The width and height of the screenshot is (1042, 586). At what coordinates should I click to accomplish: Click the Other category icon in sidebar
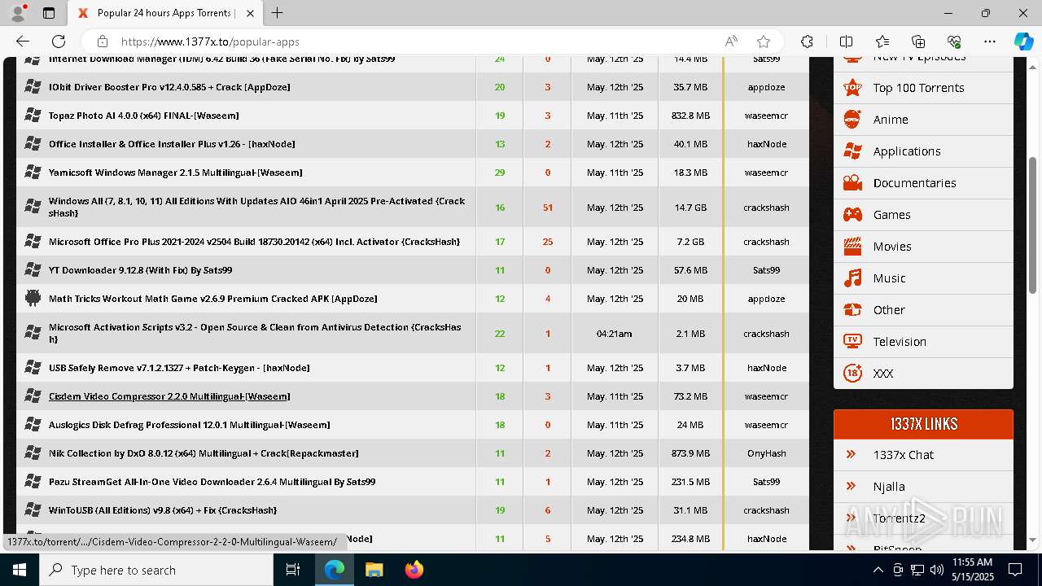pos(852,310)
